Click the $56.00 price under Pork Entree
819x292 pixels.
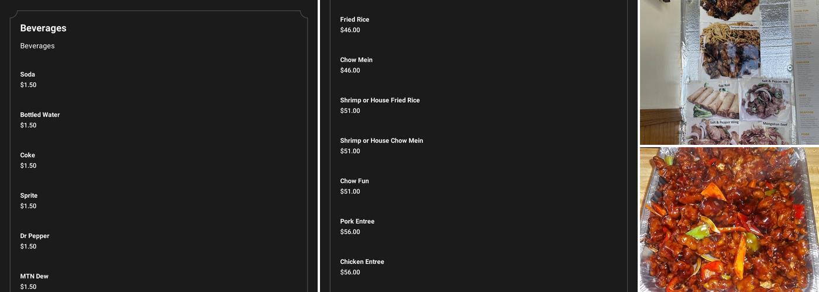350,232
